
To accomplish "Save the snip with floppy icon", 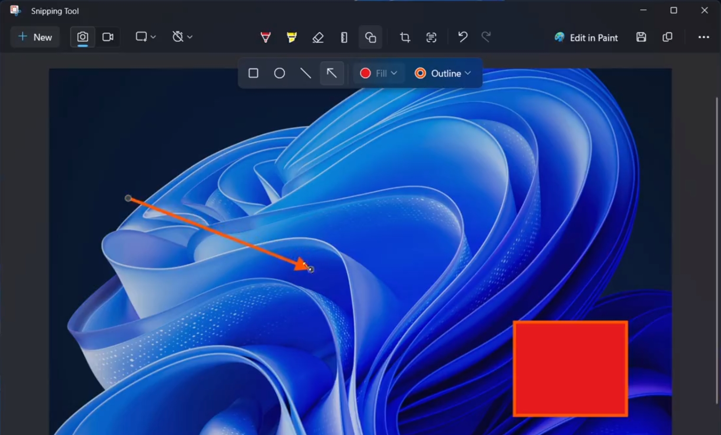I will (641, 37).
